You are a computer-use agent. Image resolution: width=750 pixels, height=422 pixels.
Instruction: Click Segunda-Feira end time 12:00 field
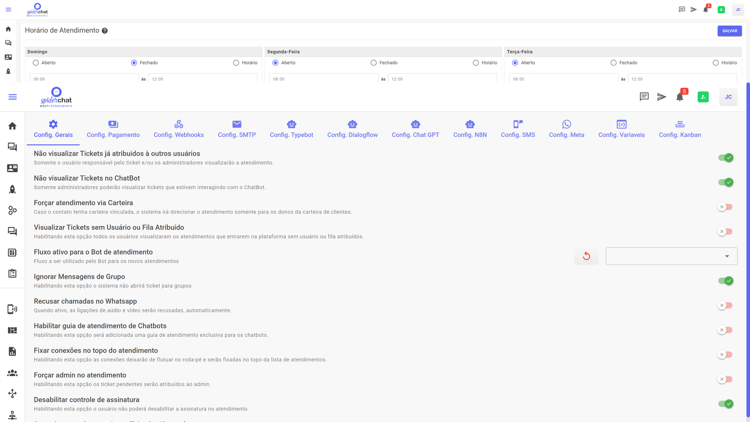pos(442,79)
